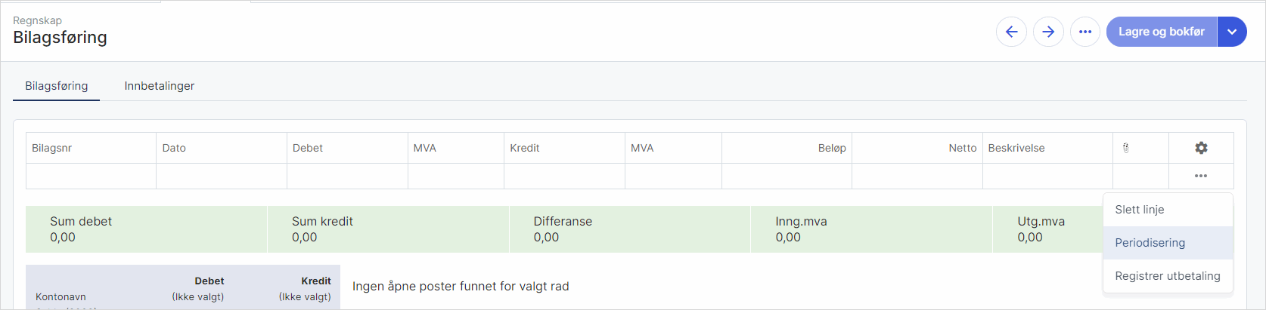This screenshot has width=1266, height=310.
Task: Choose Slett linje from the context menu
Action: (x=1140, y=210)
